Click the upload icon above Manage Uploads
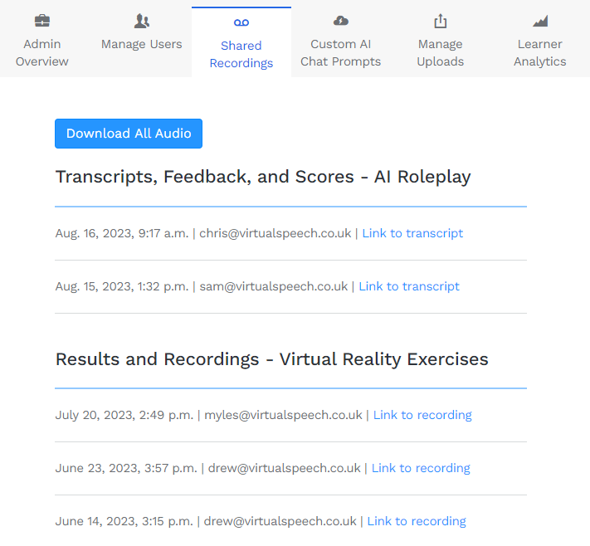The height and width of the screenshot is (546, 590). (x=441, y=21)
